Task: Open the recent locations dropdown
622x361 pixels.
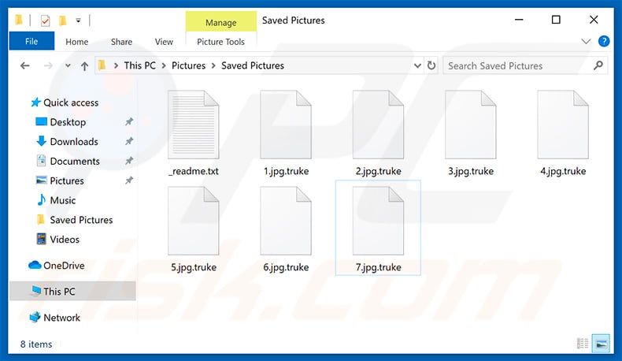Action: pos(68,65)
